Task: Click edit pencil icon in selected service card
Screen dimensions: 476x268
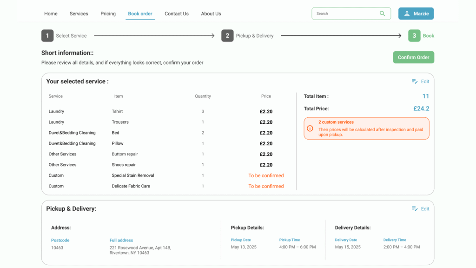Action: point(415,81)
